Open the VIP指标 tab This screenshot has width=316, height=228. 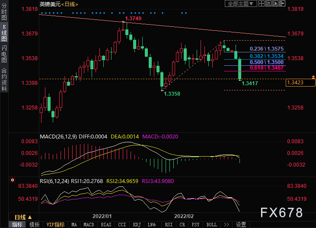[x=55, y=225]
